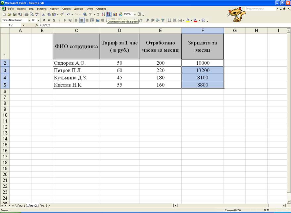Screen dimensions: 291x213
Task: Click the Sort Descending icon
Action: 109,14
